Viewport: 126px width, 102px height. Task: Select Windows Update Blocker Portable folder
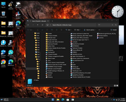(x=56, y=48)
